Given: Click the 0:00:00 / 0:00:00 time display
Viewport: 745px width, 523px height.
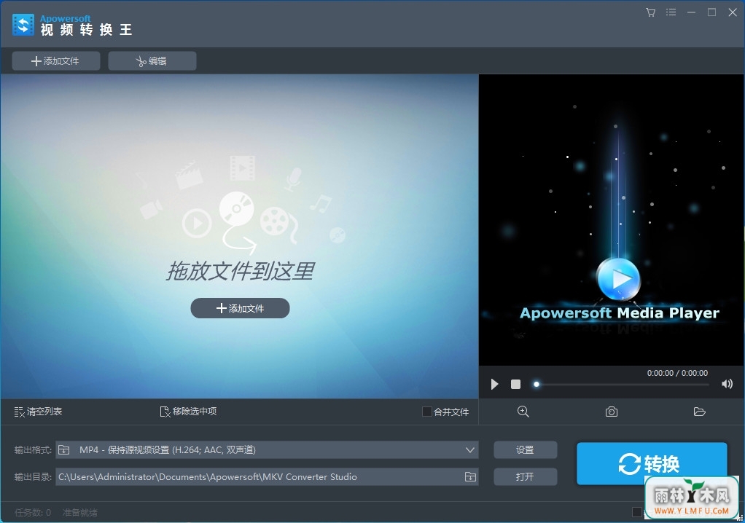Looking at the screenshot, I should (x=677, y=373).
